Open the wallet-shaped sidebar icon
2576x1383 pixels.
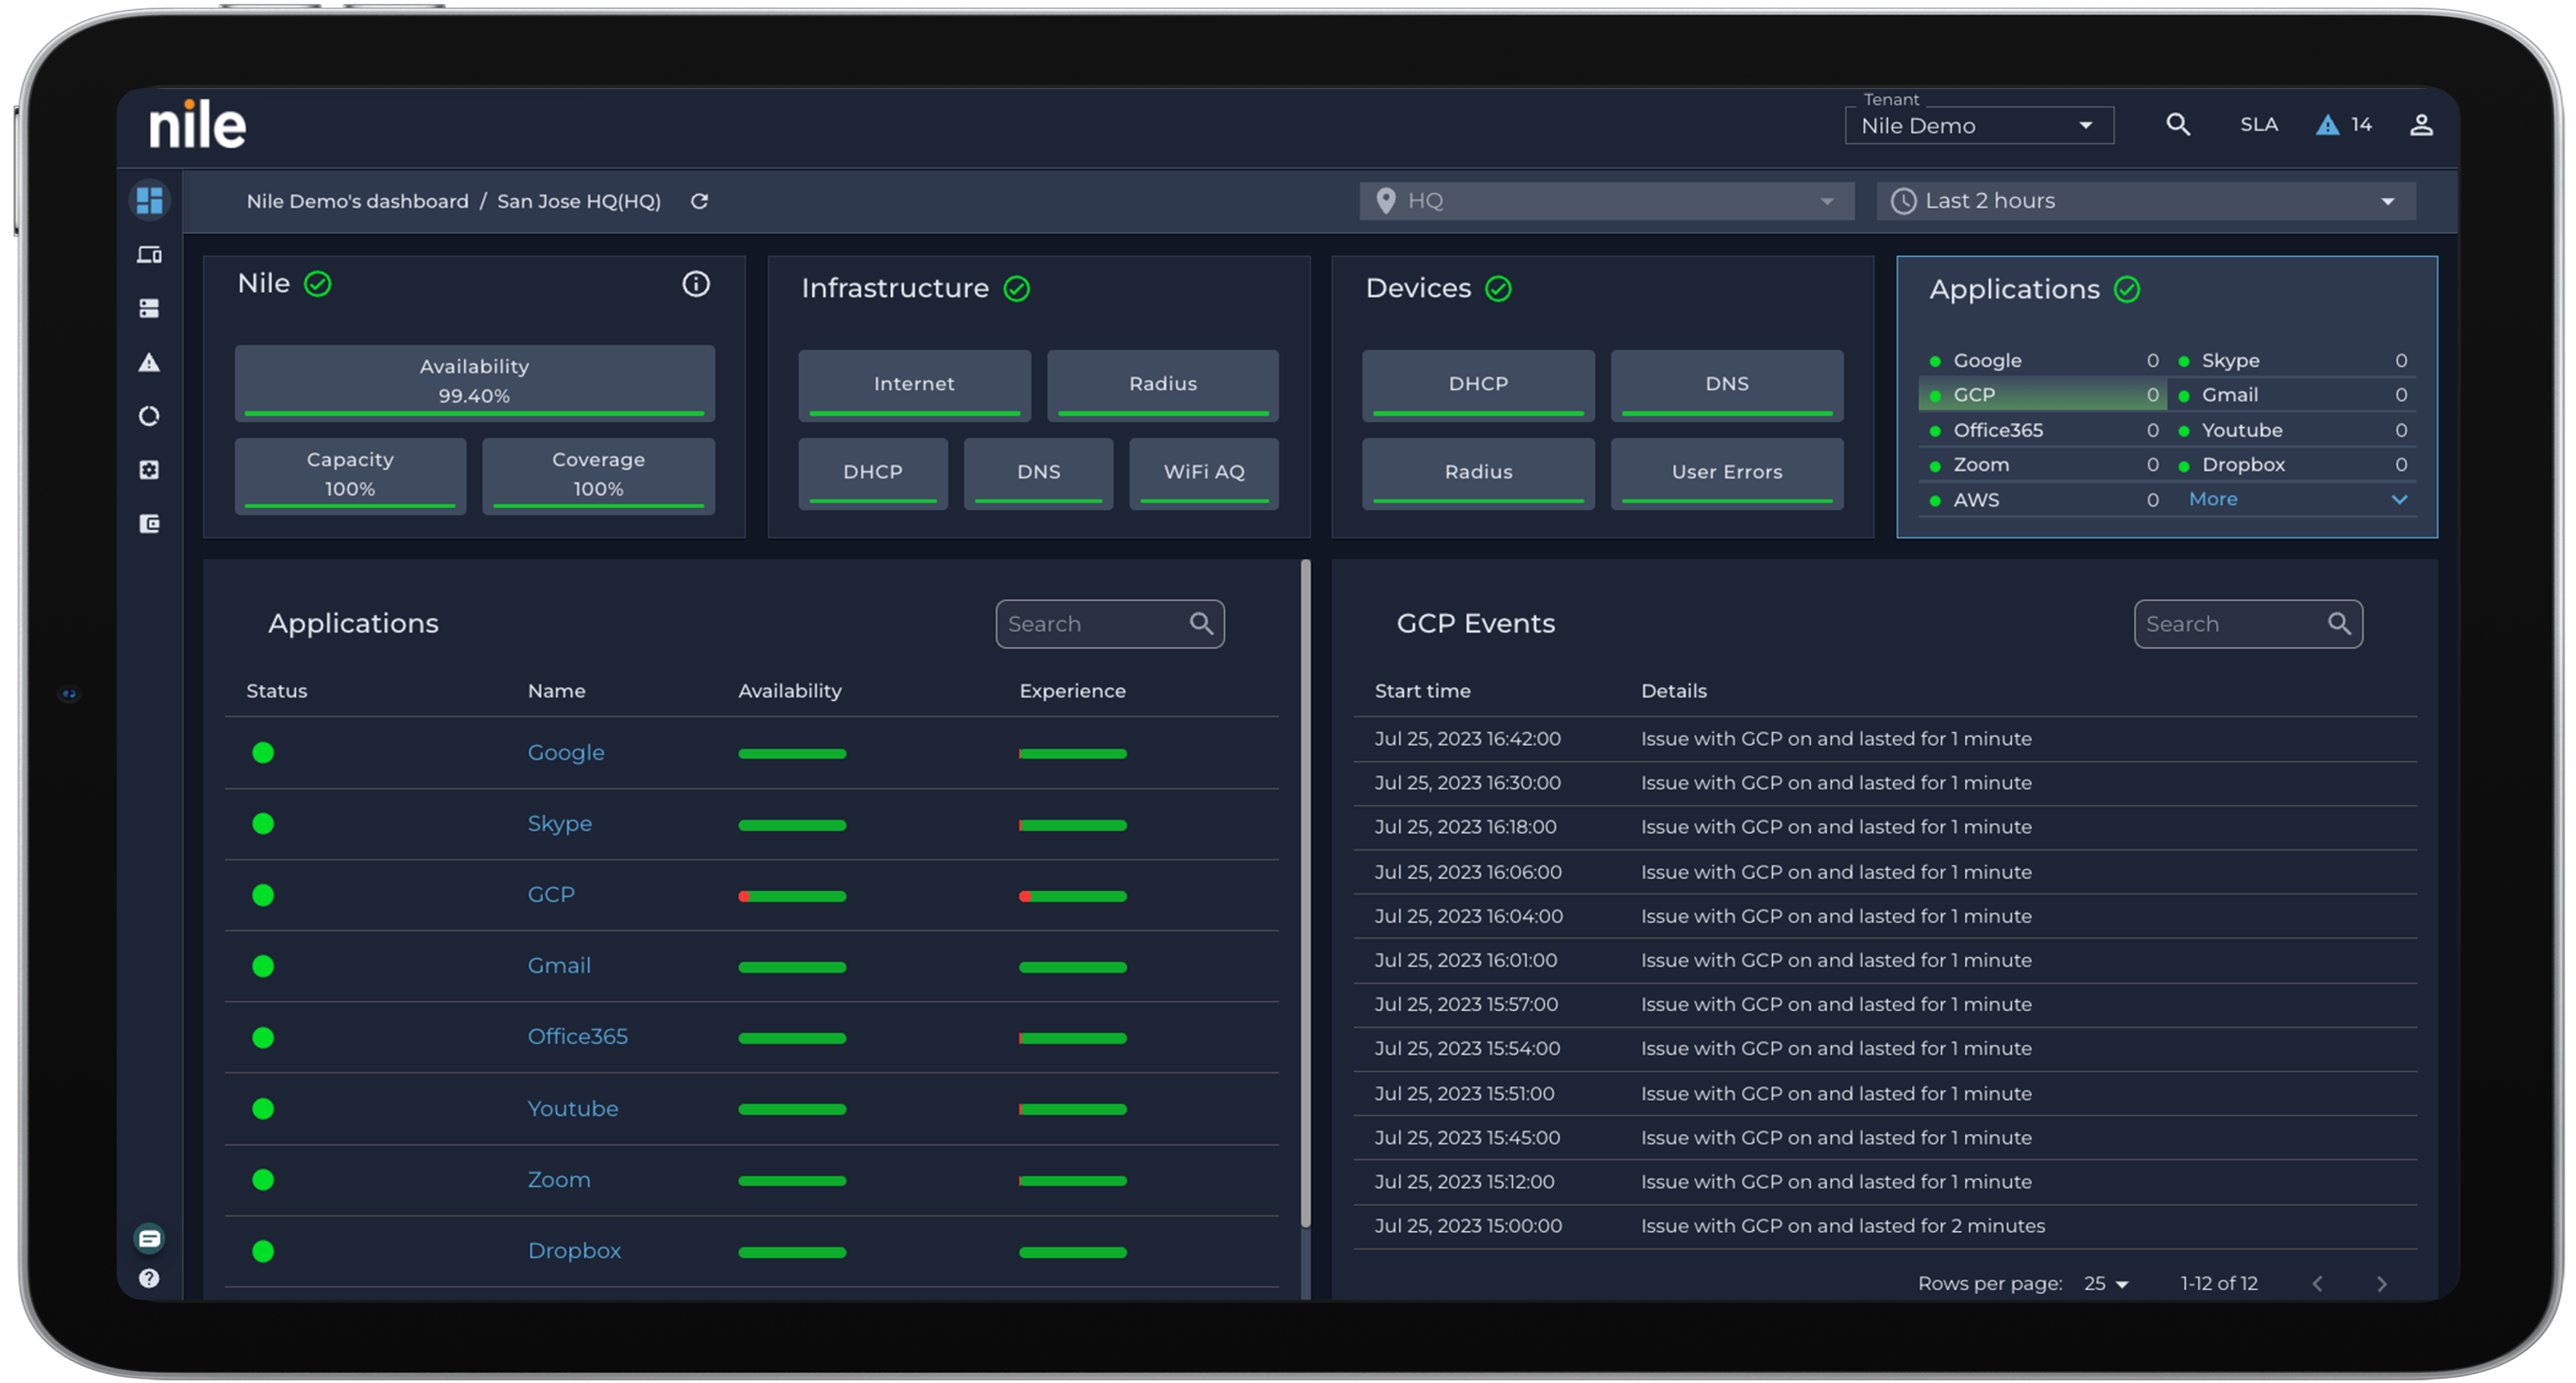click(149, 523)
